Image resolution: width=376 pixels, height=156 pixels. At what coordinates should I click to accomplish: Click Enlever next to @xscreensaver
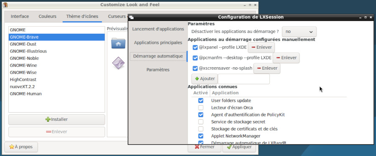tap(267, 68)
